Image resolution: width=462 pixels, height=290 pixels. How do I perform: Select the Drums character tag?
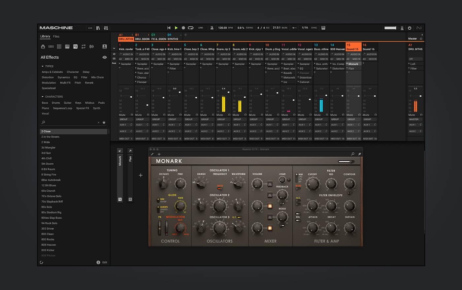[56, 103]
